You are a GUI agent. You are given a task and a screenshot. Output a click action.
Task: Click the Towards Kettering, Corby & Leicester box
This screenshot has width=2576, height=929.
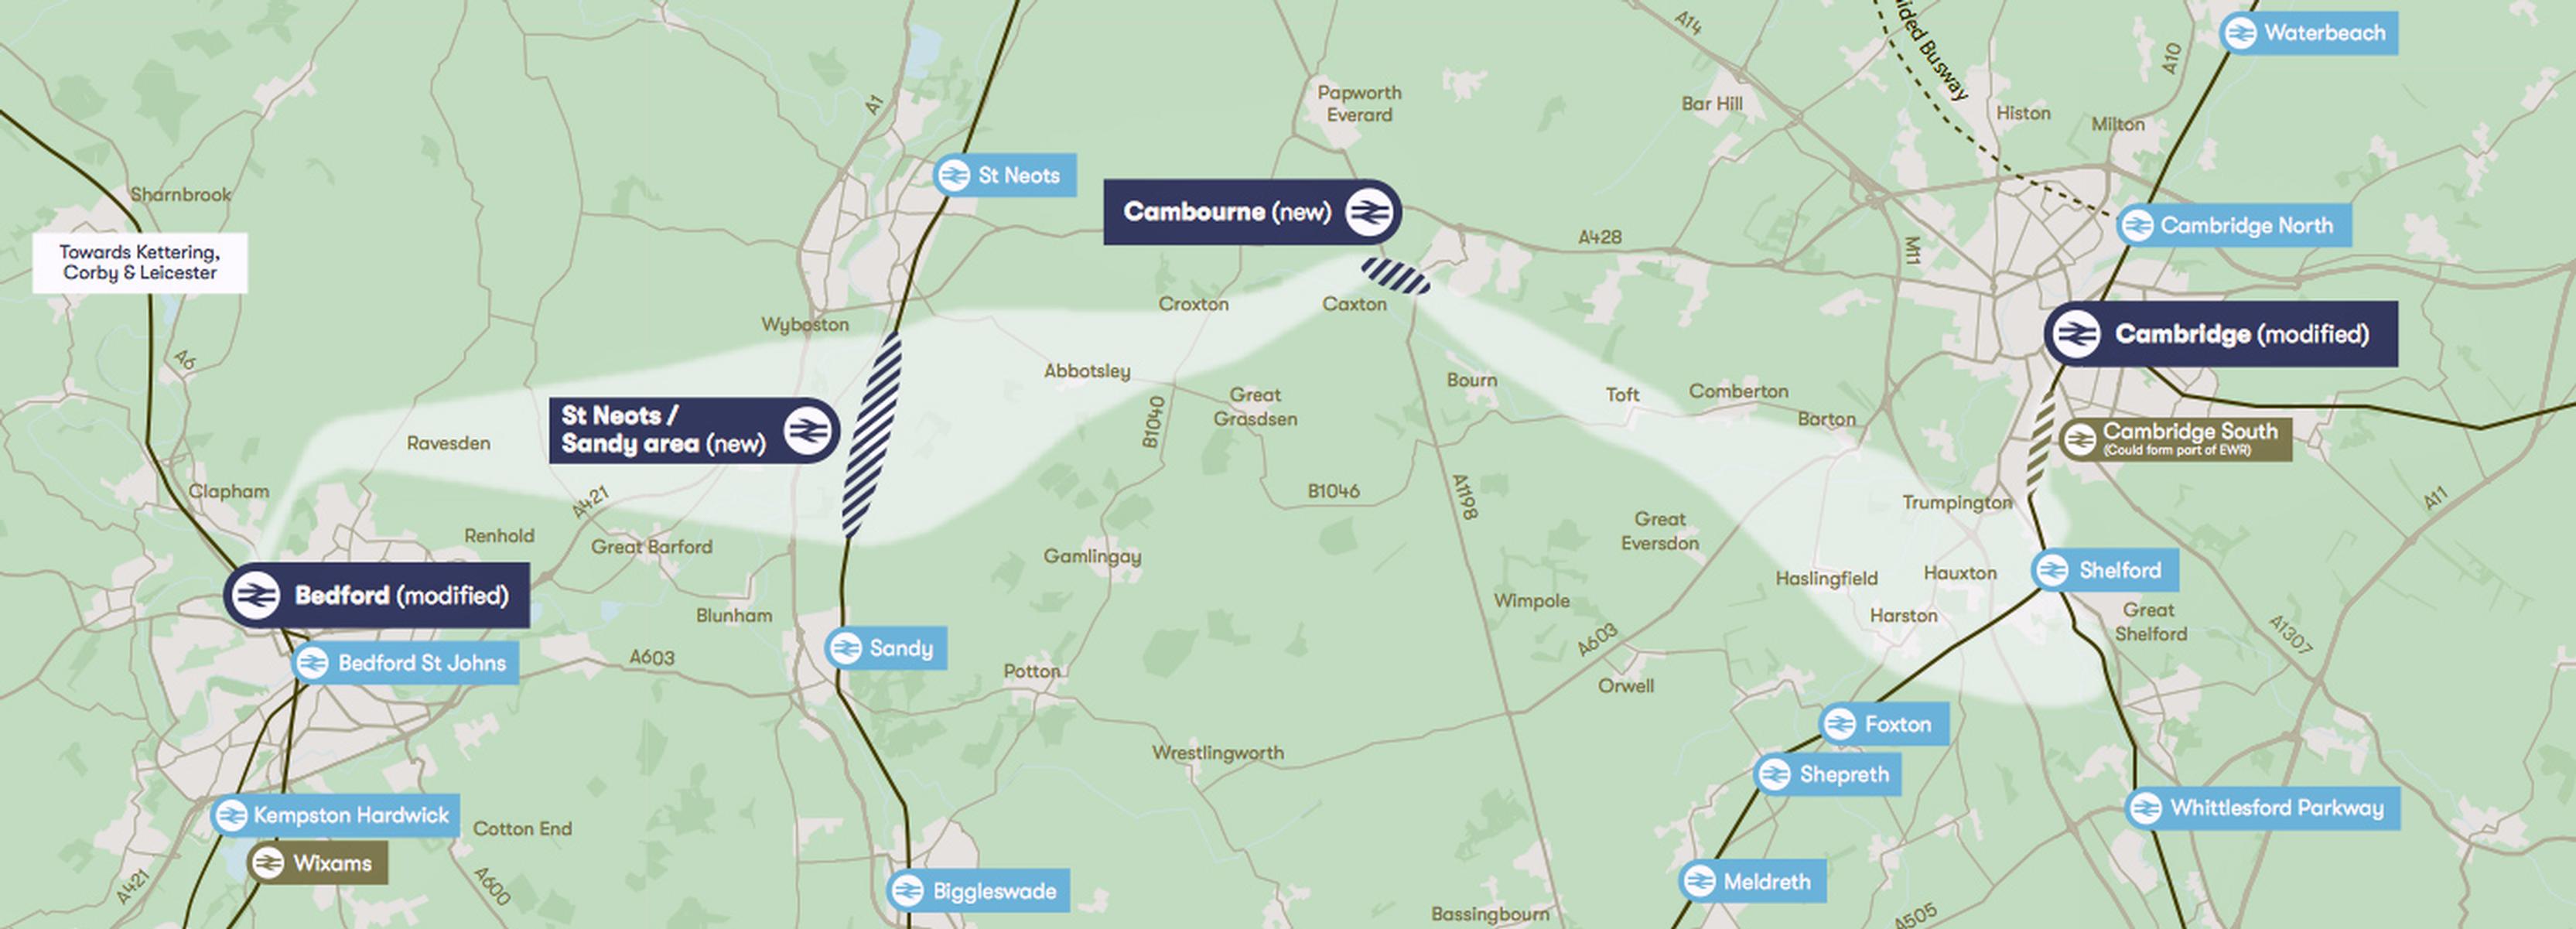click(x=140, y=263)
